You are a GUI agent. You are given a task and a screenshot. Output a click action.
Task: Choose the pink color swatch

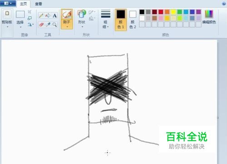161,18
